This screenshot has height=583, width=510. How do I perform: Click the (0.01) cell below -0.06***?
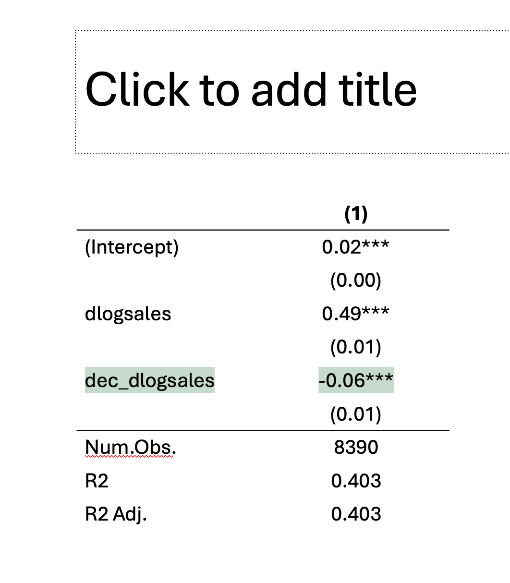[355, 414]
